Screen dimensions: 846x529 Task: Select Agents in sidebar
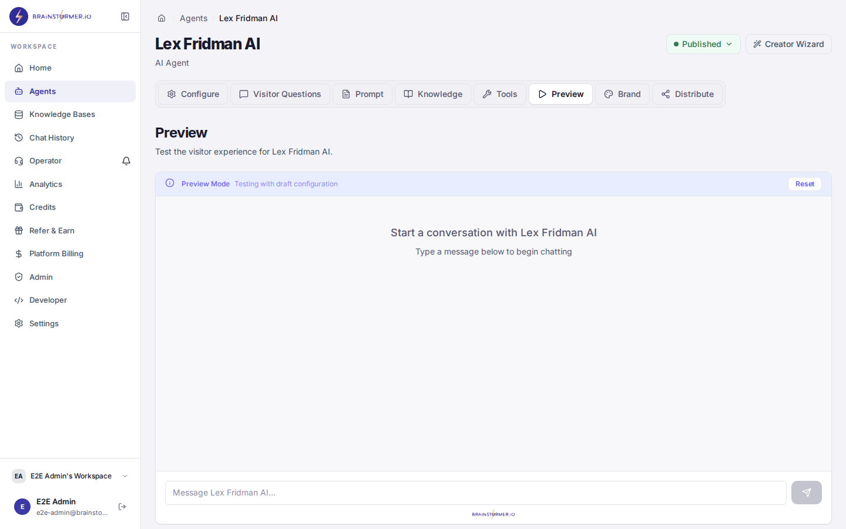70,91
